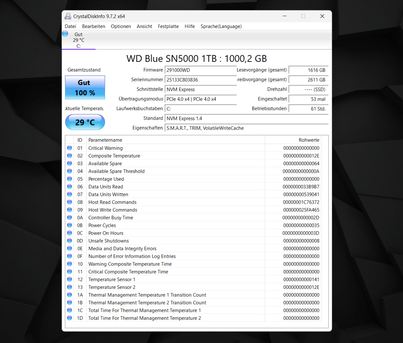Viewport: 403px width, 343px height.
Task: Click raw value 000000025FA465
Action: tap(301, 210)
